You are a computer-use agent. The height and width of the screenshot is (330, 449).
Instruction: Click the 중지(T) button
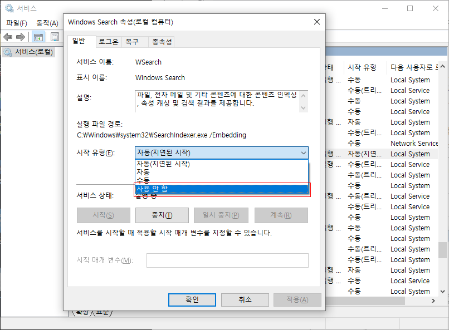(162, 215)
